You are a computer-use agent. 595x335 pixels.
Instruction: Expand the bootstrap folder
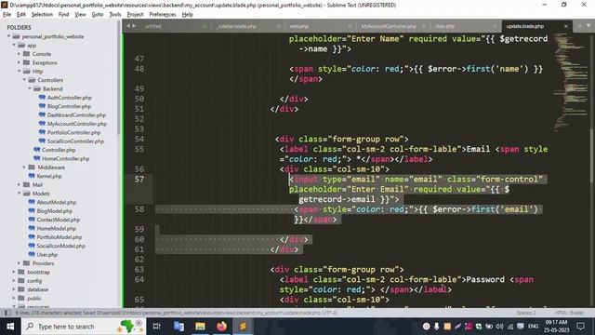point(14,273)
